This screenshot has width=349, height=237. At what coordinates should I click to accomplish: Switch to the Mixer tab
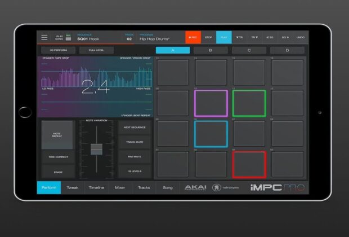coord(120,187)
